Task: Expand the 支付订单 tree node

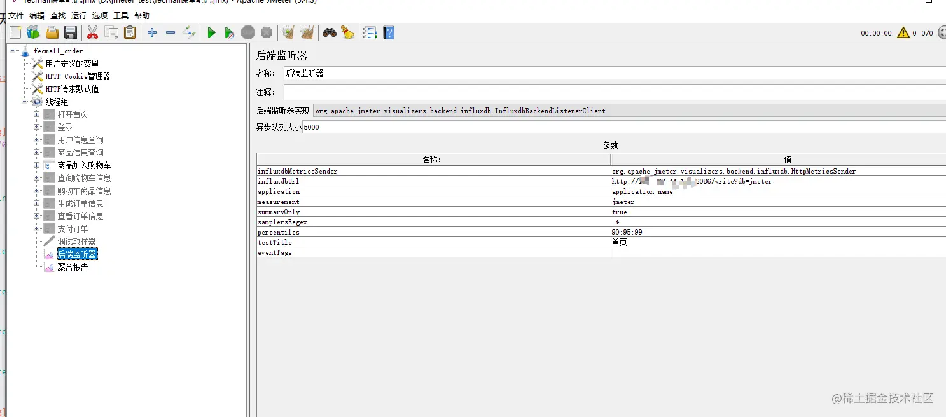Action: click(x=37, y=229)
